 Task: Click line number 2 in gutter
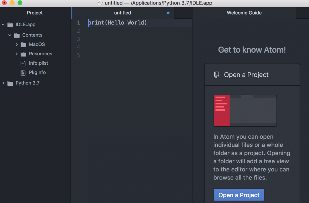click(78, 31)
